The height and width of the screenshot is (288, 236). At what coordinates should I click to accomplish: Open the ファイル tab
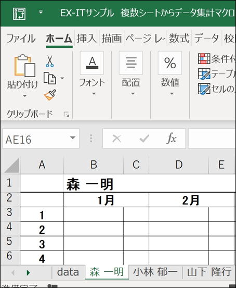pos(21,39)
